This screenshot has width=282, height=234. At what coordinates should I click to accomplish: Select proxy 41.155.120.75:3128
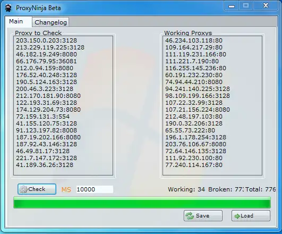click(46, 123)
